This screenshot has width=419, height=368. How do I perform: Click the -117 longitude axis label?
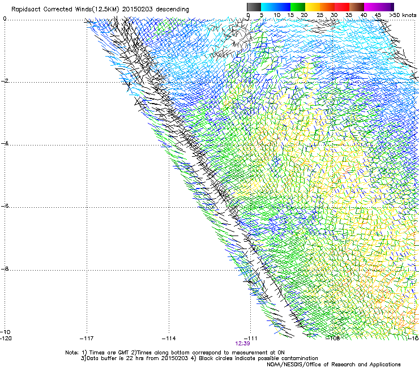[x=87, y=339]
